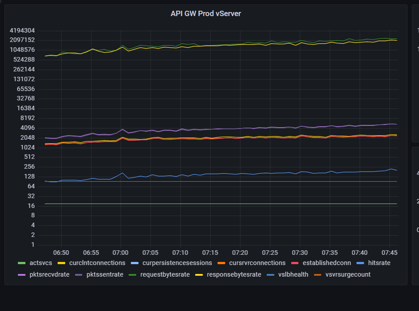Click the 128 y-axis value
Viewport: 419px width, 311px height.
29,176
